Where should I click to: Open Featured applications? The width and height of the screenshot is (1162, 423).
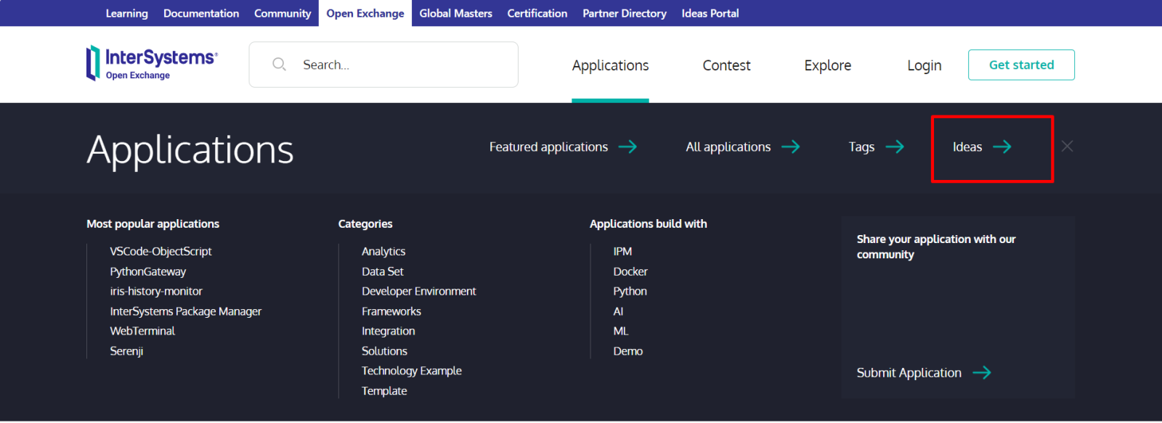click(548, 147)
